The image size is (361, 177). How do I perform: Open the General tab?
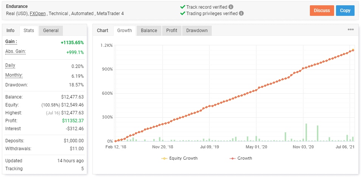(51, 31)
